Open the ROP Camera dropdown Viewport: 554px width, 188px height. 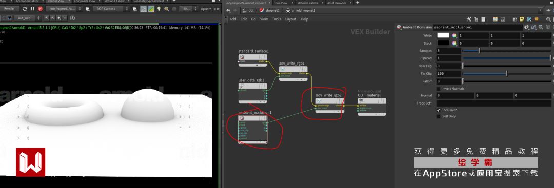click(x=111, y=9)
